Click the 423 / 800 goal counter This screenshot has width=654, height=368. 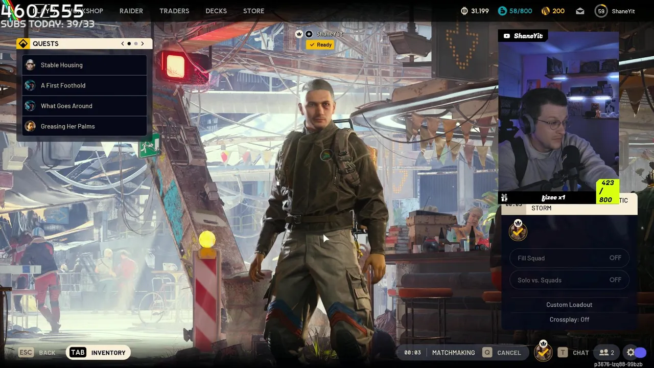608,191
